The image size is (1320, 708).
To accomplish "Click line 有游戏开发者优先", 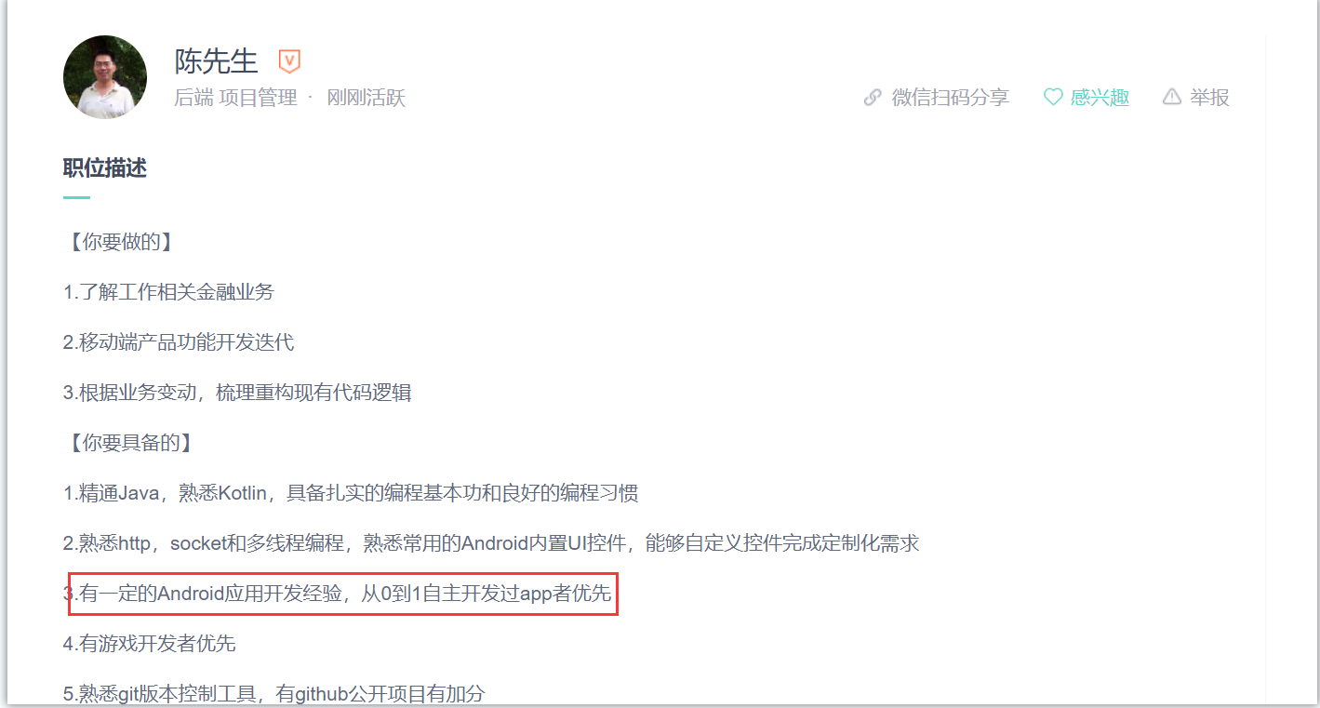I will [150, 643].
